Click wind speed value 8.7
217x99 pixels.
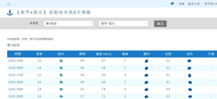pos(104,61)
